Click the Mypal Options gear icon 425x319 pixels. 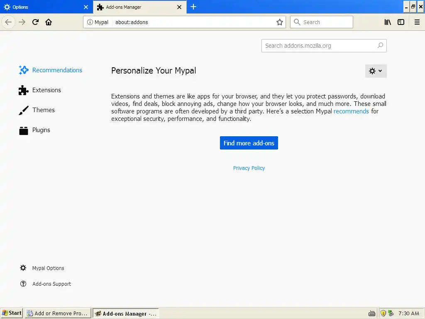23,268
